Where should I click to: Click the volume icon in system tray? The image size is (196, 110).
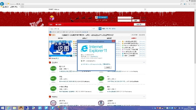180,108
